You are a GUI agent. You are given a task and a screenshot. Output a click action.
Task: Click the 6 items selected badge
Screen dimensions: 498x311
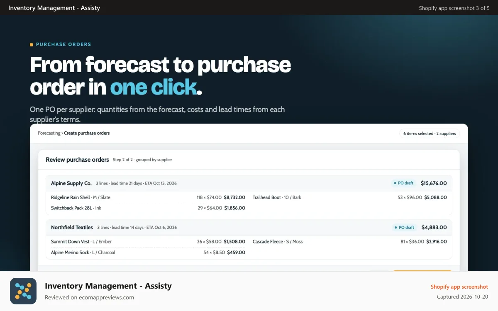click(x=430, y=134)
